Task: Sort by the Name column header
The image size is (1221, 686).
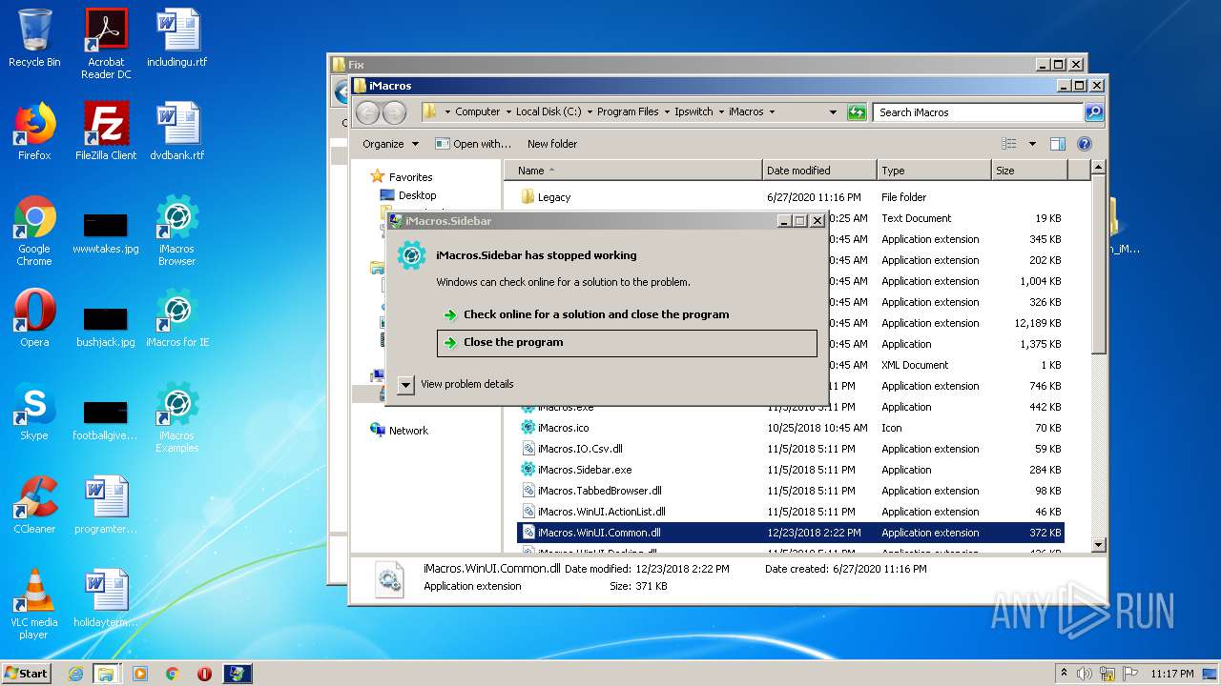Action: pyautogui.click(x=633, y=171)
